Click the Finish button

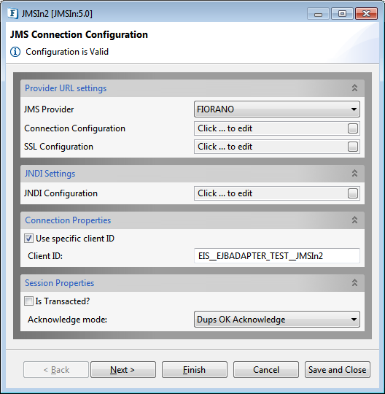point(195,370)
